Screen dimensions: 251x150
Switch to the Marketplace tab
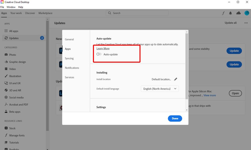[45, 13]
